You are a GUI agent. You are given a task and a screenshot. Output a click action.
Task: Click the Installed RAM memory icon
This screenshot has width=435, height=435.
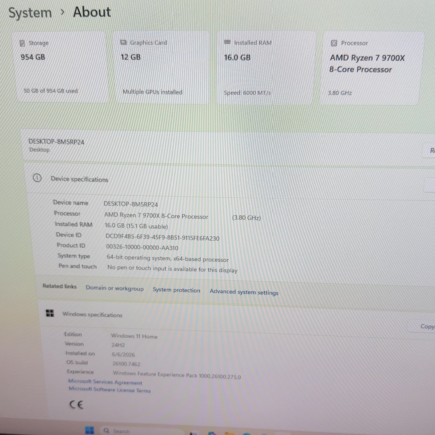227,42
